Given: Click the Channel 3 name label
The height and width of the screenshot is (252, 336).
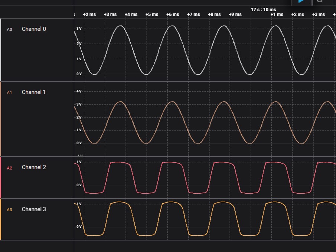Looking at the screenshot, I should (33, 209).
